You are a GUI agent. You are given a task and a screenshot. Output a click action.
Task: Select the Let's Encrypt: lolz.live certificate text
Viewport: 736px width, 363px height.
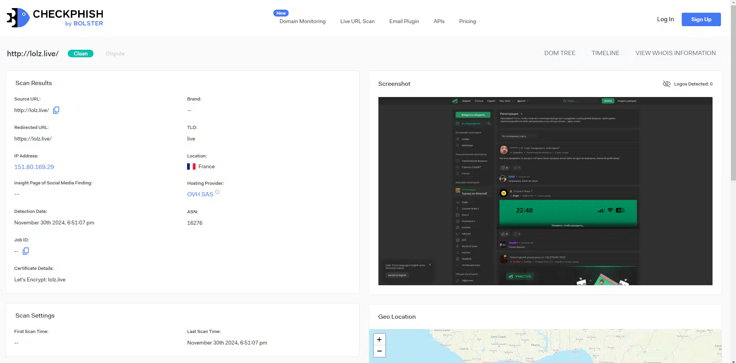click(x=40, y=279)
